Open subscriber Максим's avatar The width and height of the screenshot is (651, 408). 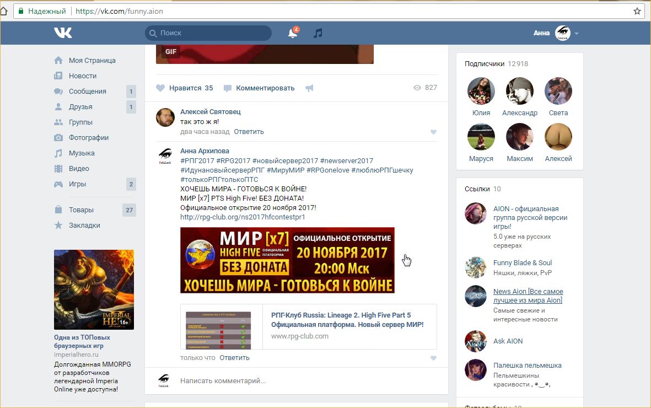520,137
